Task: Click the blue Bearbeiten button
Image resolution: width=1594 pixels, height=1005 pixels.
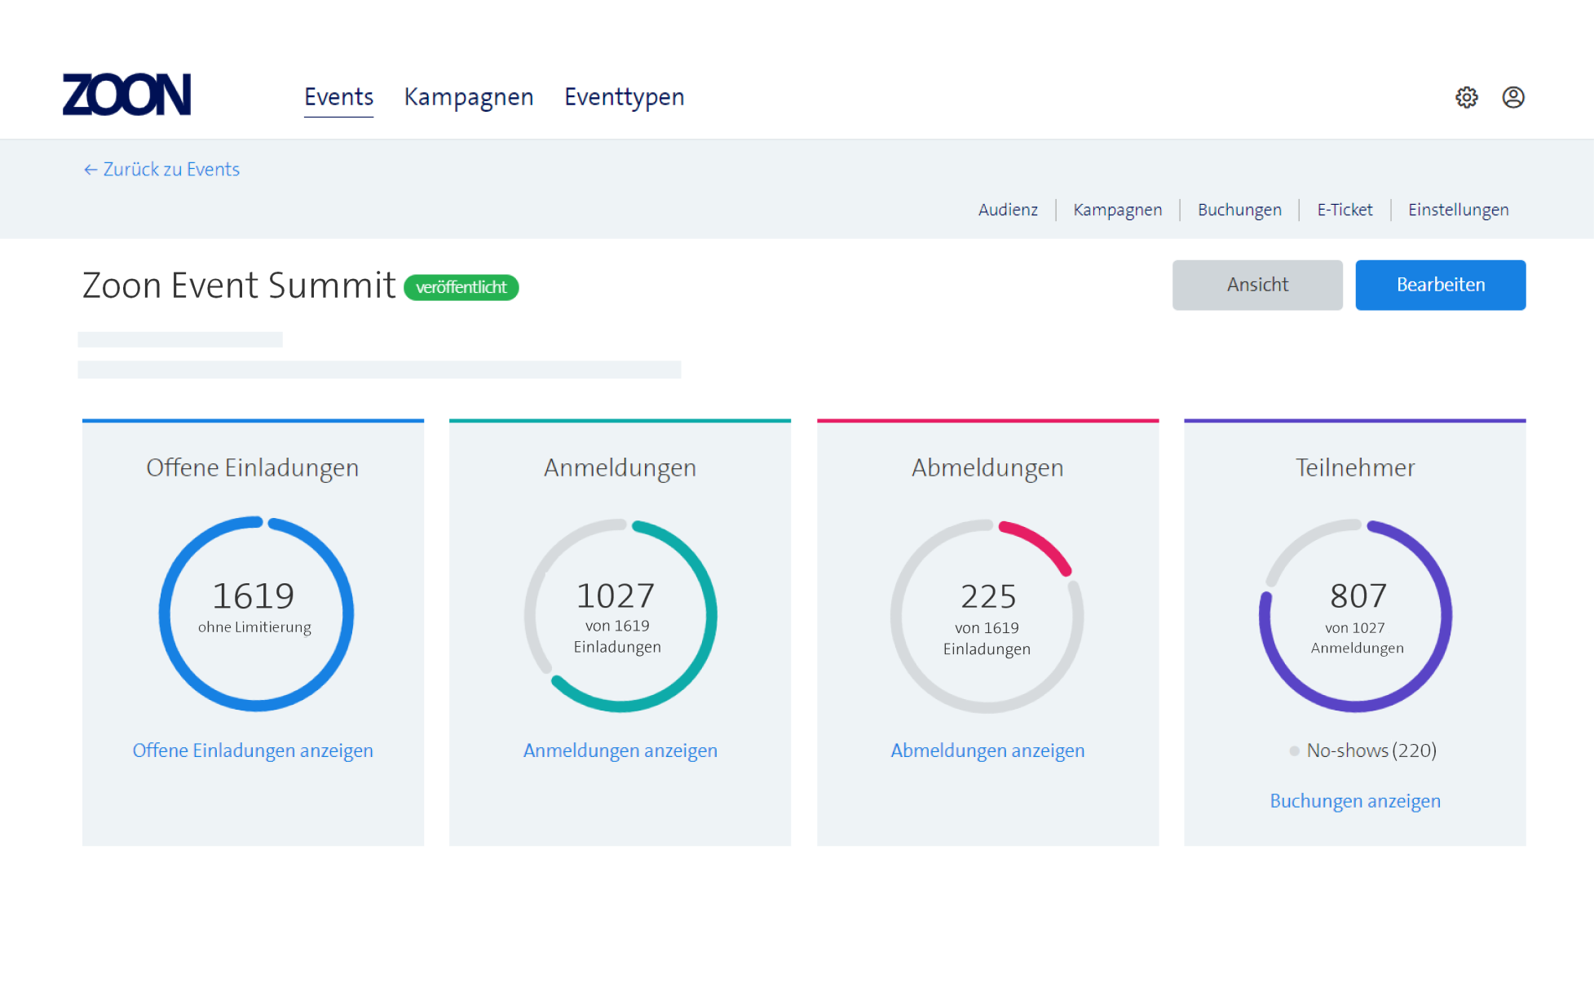Action: (x=1440, y=285)
